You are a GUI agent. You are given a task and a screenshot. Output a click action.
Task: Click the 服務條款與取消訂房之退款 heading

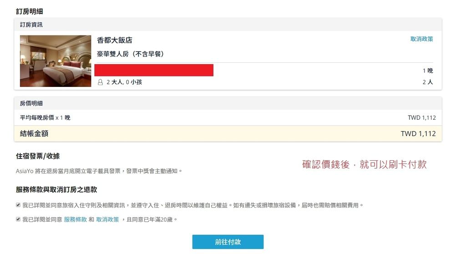(x=56, y=189)
